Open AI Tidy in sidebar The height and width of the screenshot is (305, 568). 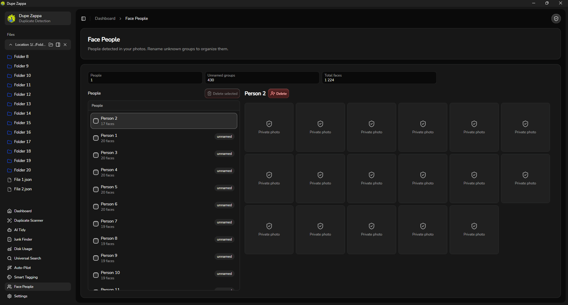38,230
